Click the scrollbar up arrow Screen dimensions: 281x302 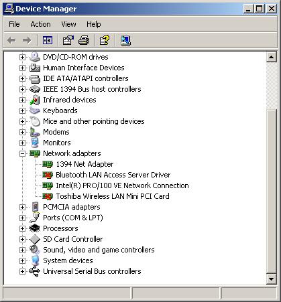271,58
